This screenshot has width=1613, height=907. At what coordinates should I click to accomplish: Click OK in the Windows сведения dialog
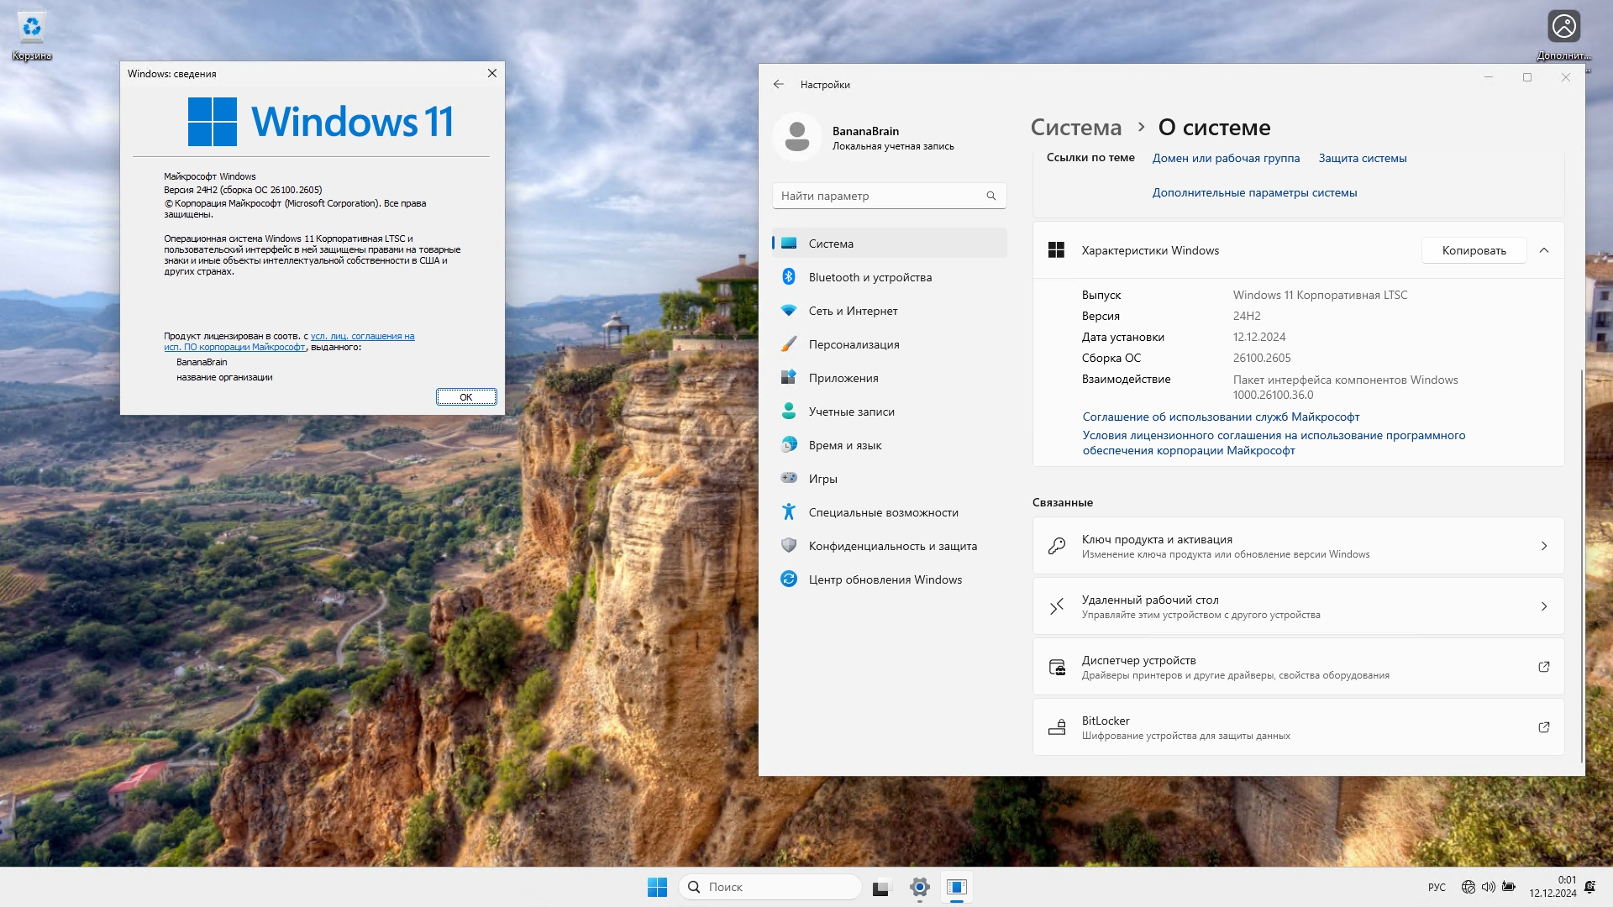pos(466,397)
